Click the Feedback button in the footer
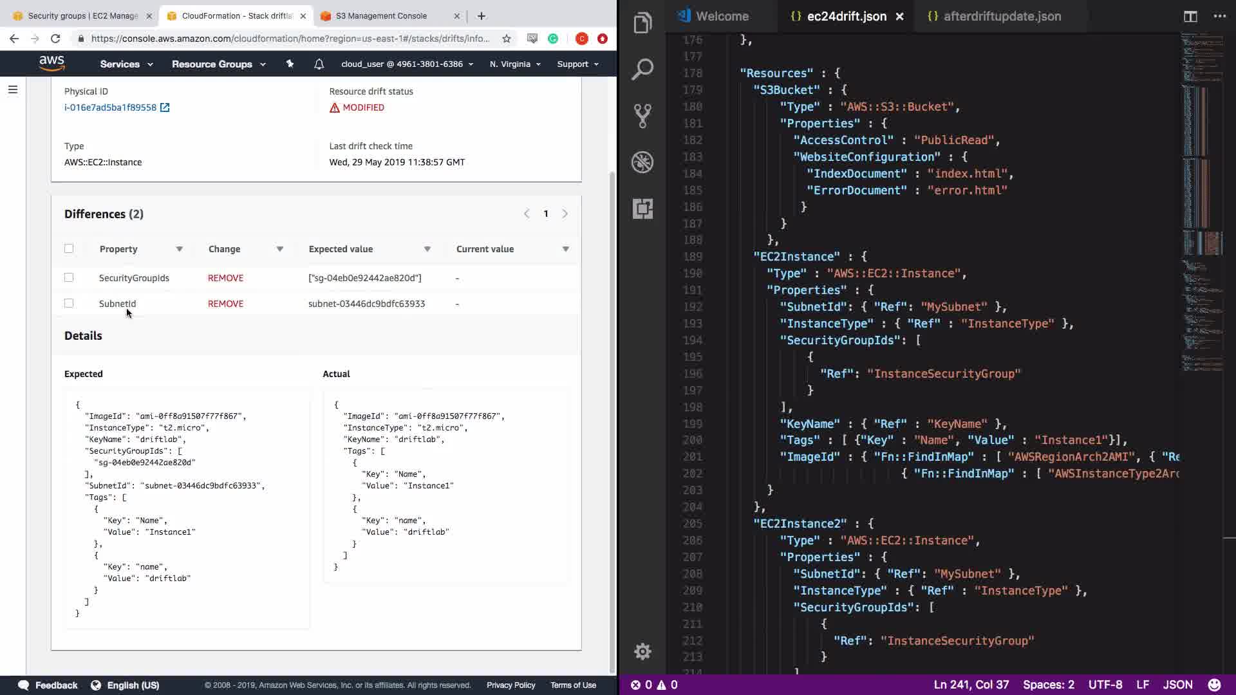 pos(48,685)
